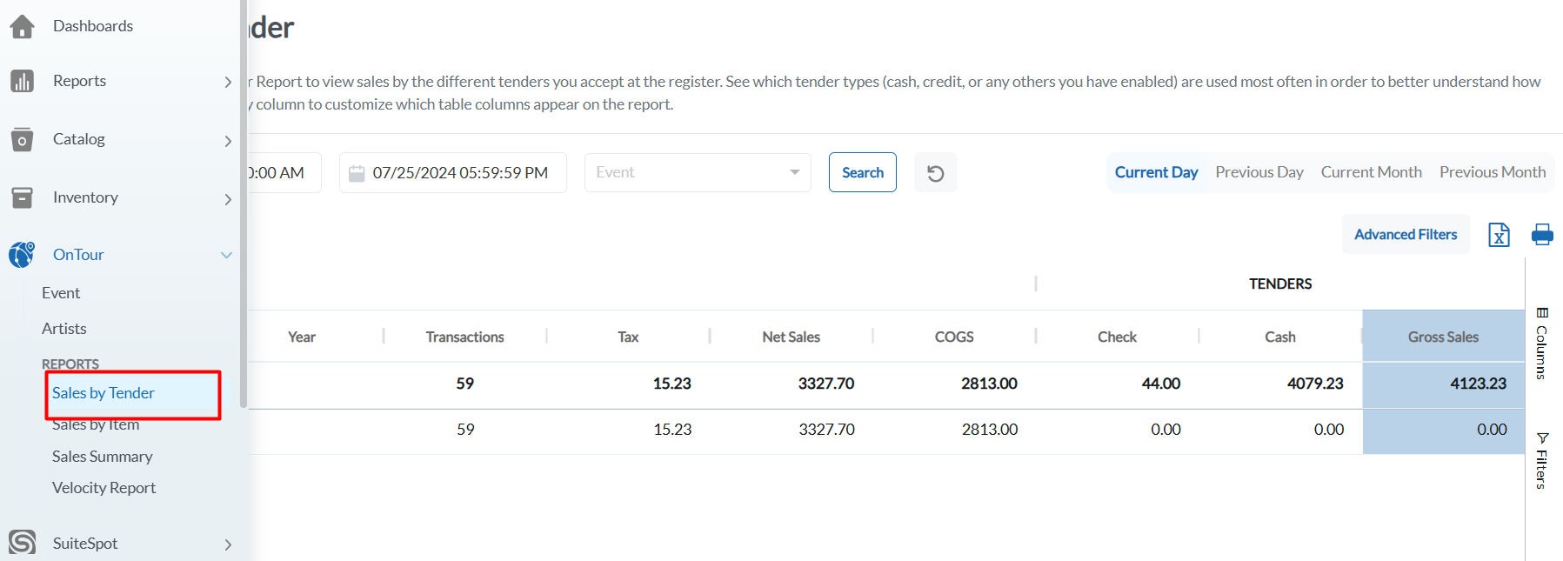Screen dimensions: 1563x561
Task: Open the Sales by Item report
Action: [96, 425]
